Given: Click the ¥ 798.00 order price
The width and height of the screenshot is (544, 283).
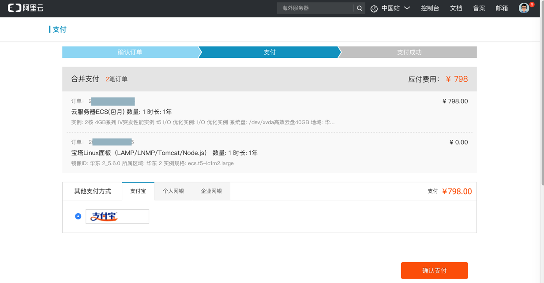Looking at the screenshot, I should 455,101.
